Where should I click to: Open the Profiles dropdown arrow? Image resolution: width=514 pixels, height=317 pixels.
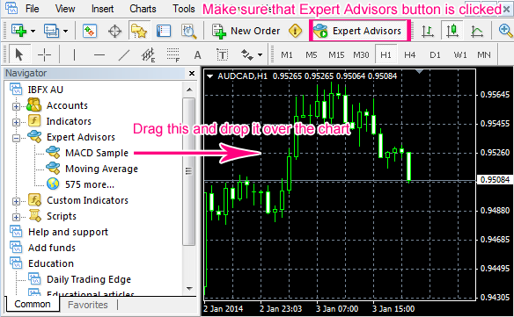(65, 31)
